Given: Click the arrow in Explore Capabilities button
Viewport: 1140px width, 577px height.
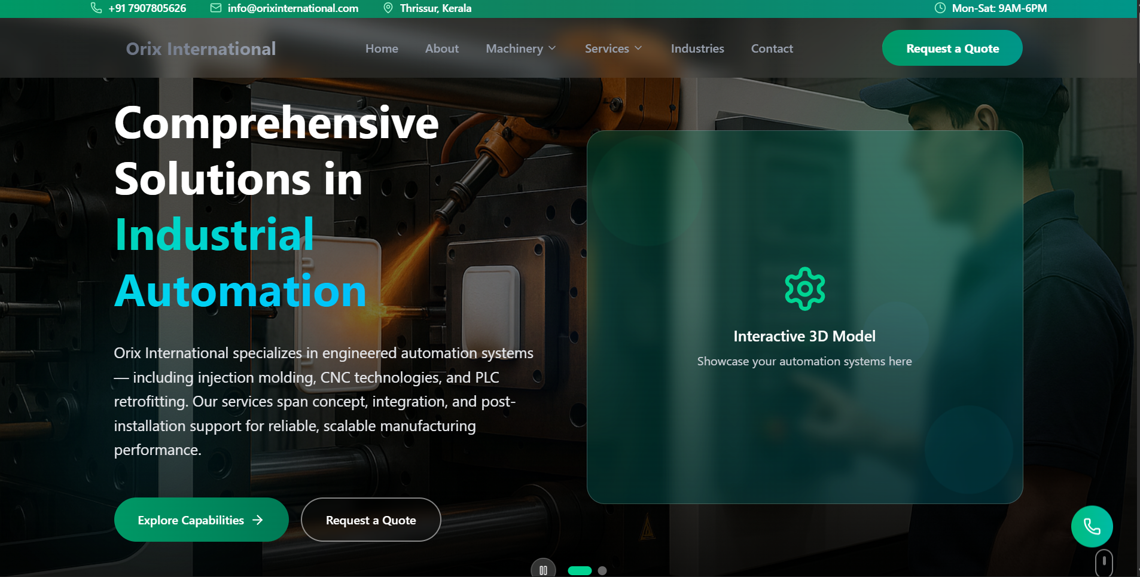Looking at the screenshot, I should [x=258, y=520].
